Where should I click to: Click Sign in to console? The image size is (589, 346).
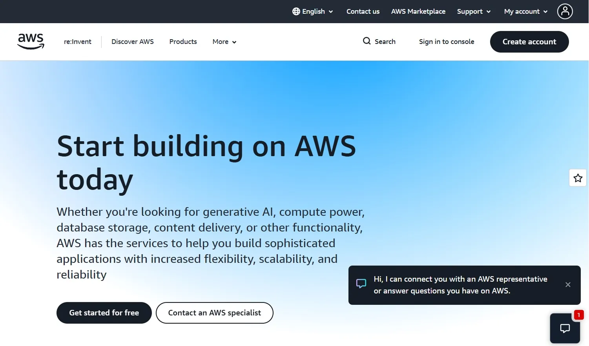pyautogui.click(x=447, y=42)
